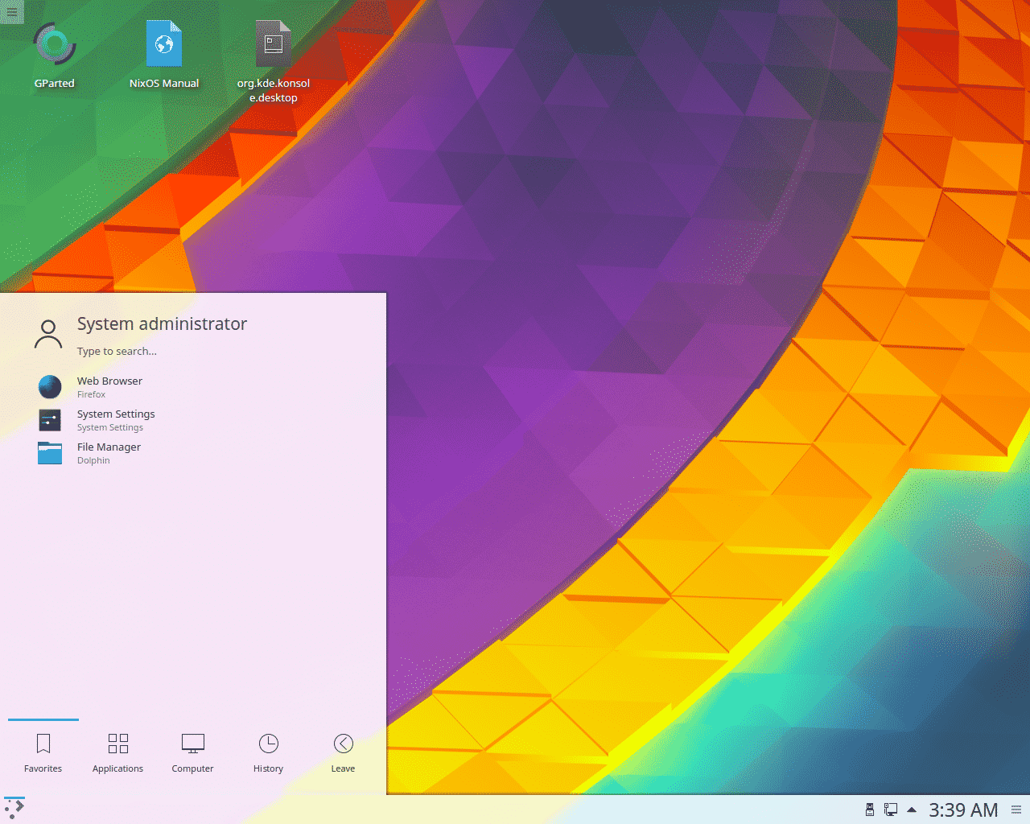Open the Leave tab
1030x824 pixels.
343,754
